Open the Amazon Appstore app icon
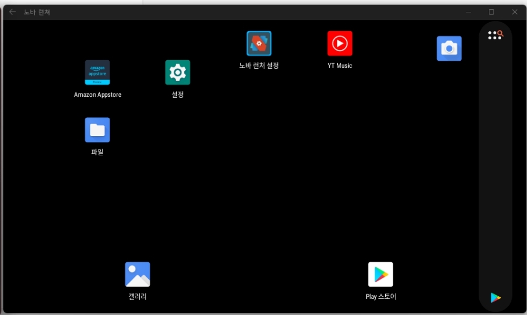Viewport: 527px width, 315px height. point(97,73)
